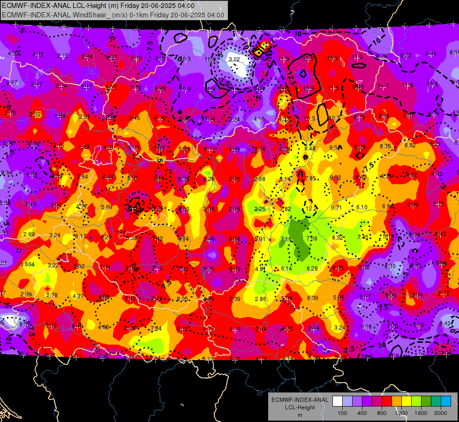Click the legend title LCL-Height
Viewport: 459px width, 422px height.
pyautogui.click(x=300, y=407)
